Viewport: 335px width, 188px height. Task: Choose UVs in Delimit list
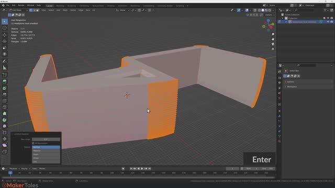coord(46,161)
